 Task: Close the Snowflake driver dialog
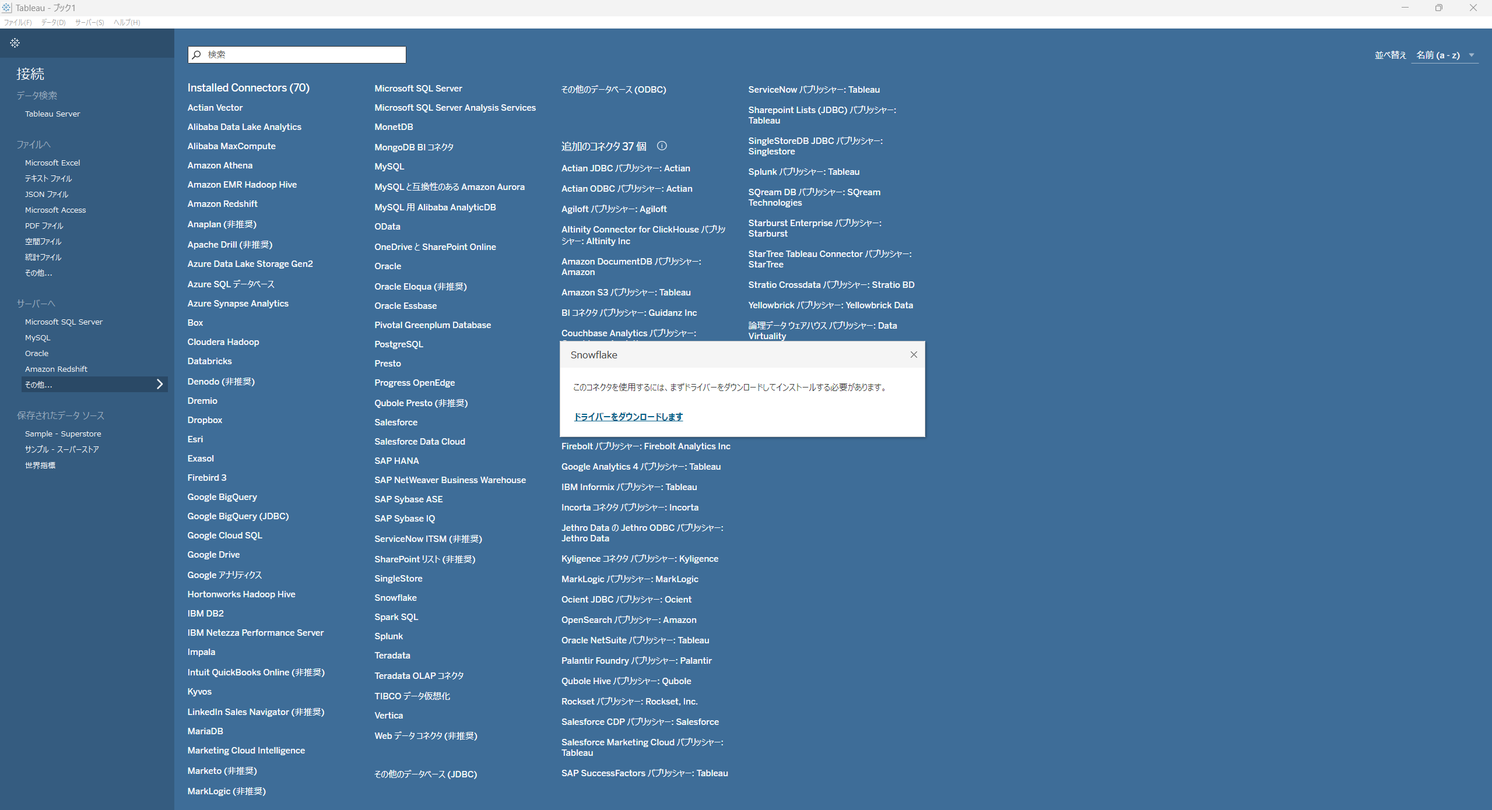tap(914, 355)
